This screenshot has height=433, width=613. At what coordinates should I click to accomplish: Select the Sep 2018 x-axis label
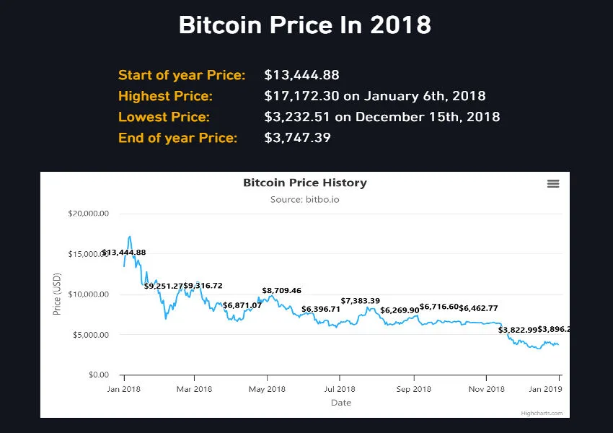tap(414, 389)
